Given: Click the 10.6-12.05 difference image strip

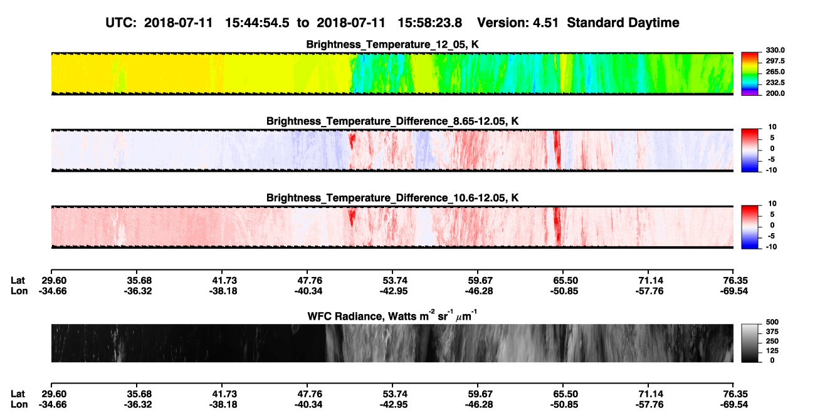Looking at the screenshot, I should (x=392, y=227).
